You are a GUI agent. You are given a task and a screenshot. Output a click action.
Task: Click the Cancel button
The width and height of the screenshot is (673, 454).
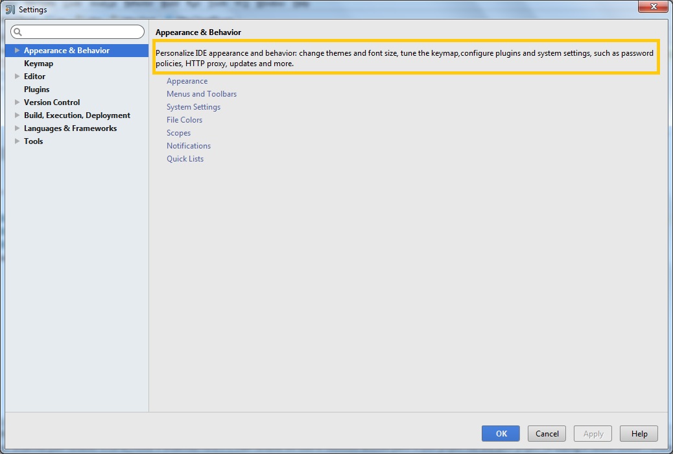[x=547, y=433]
